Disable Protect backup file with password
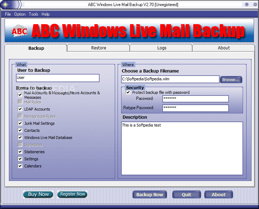This screenshot has height=209, width=259. pos(128,92)
